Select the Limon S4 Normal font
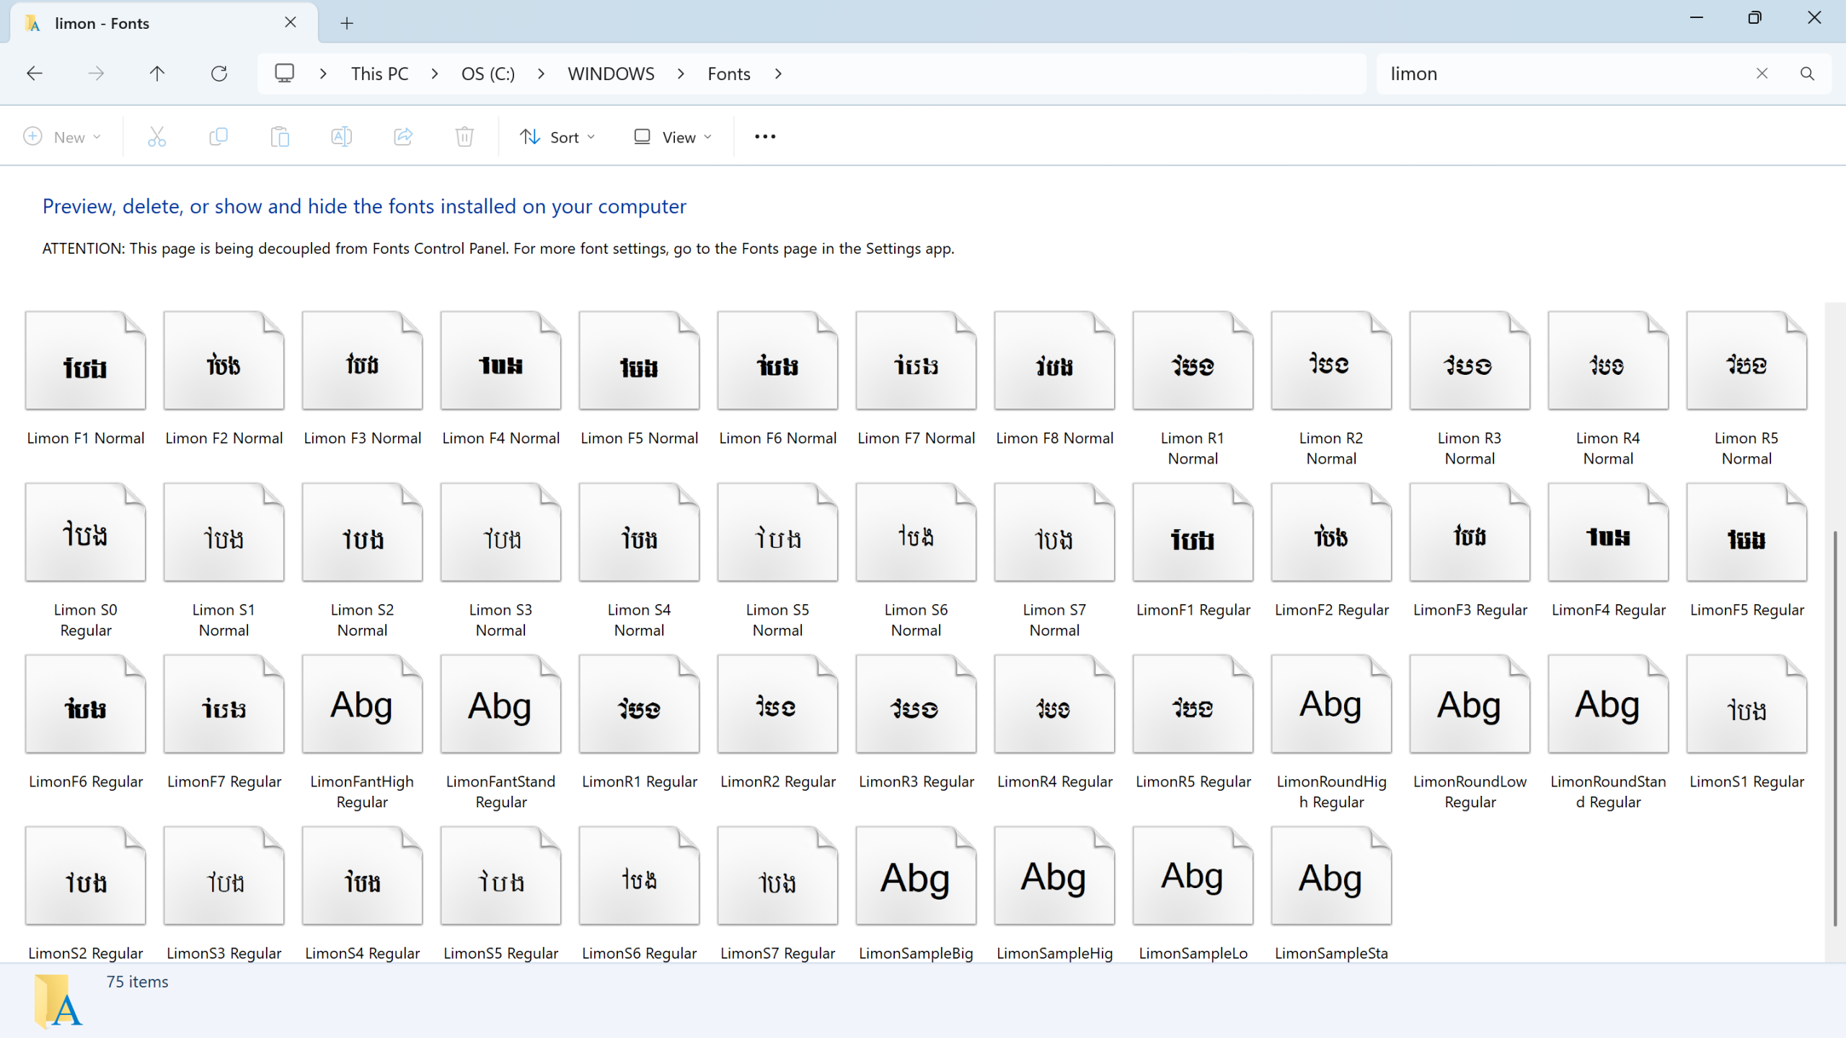 pos(640,561)
